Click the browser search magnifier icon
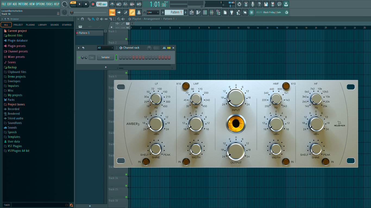Screen dimensions: 371x208 pos(71,205)
